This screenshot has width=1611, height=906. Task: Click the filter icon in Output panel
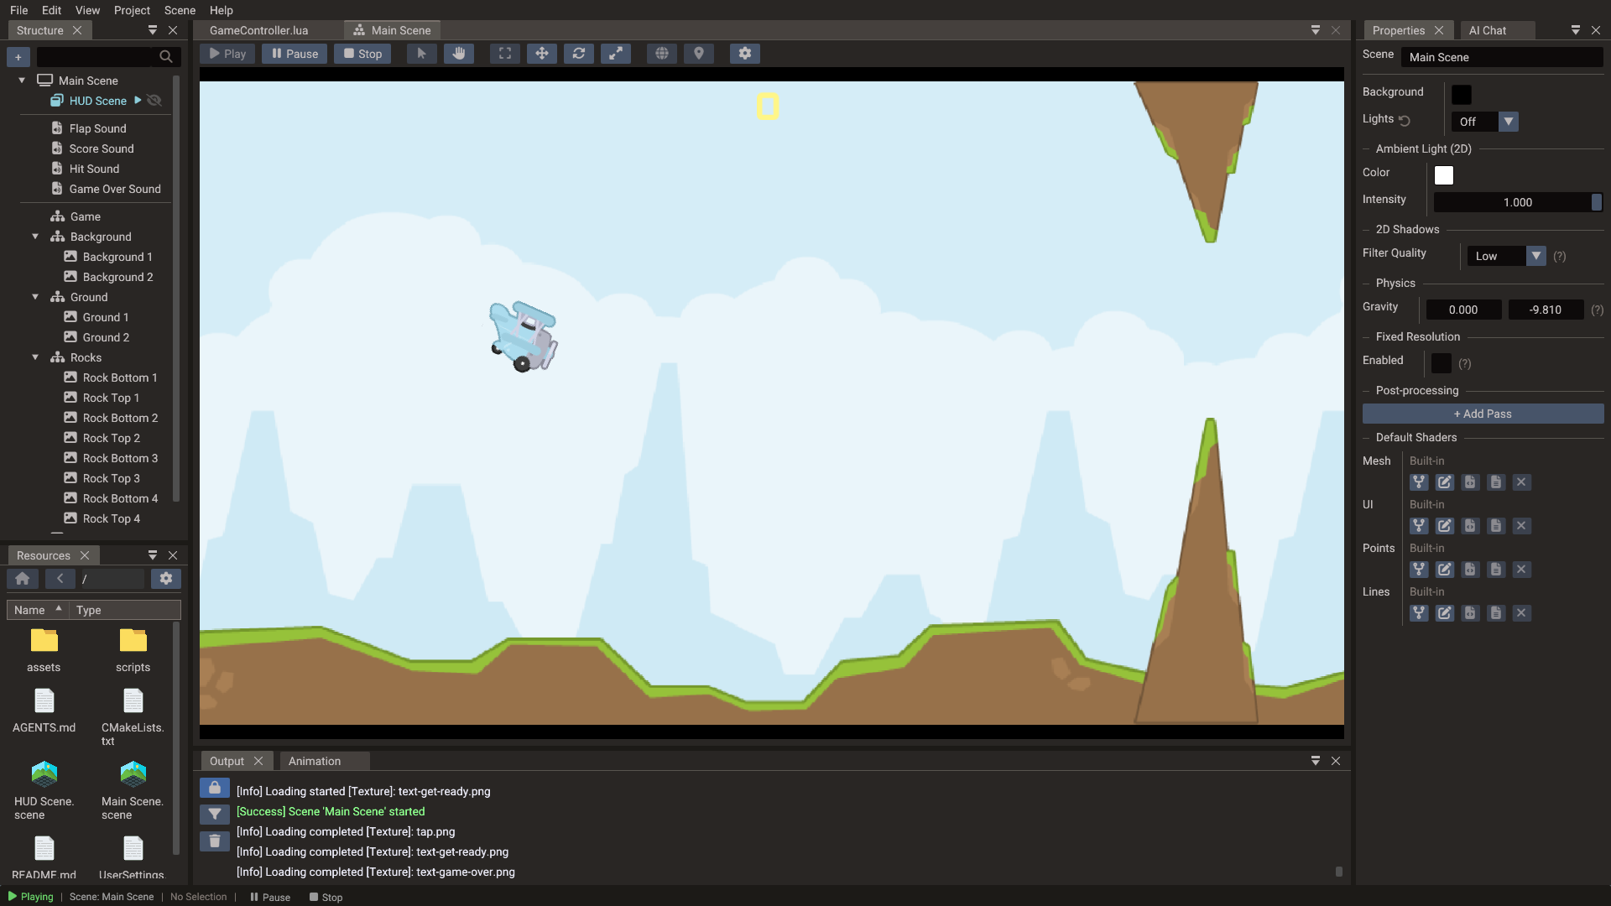215,815
